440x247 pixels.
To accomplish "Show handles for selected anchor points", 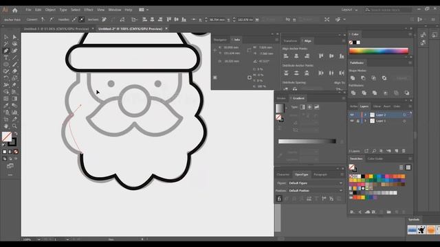I will coord(74,20).
